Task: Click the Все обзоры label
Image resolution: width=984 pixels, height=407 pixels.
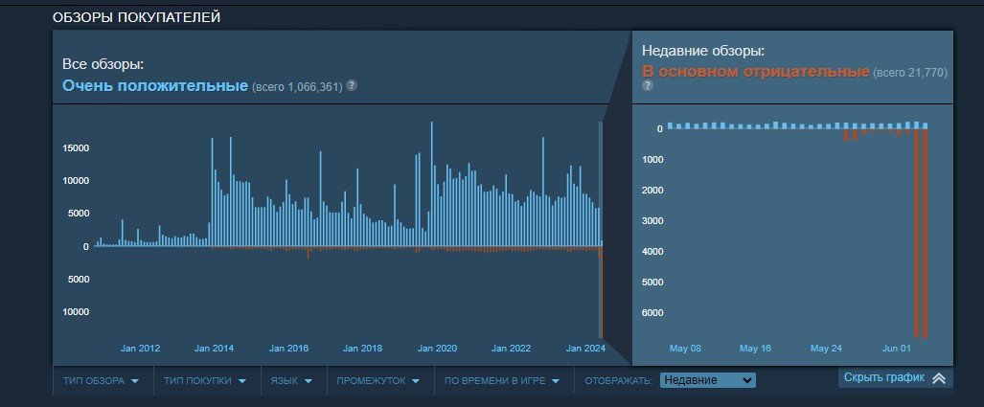Action: click(103, 64)
